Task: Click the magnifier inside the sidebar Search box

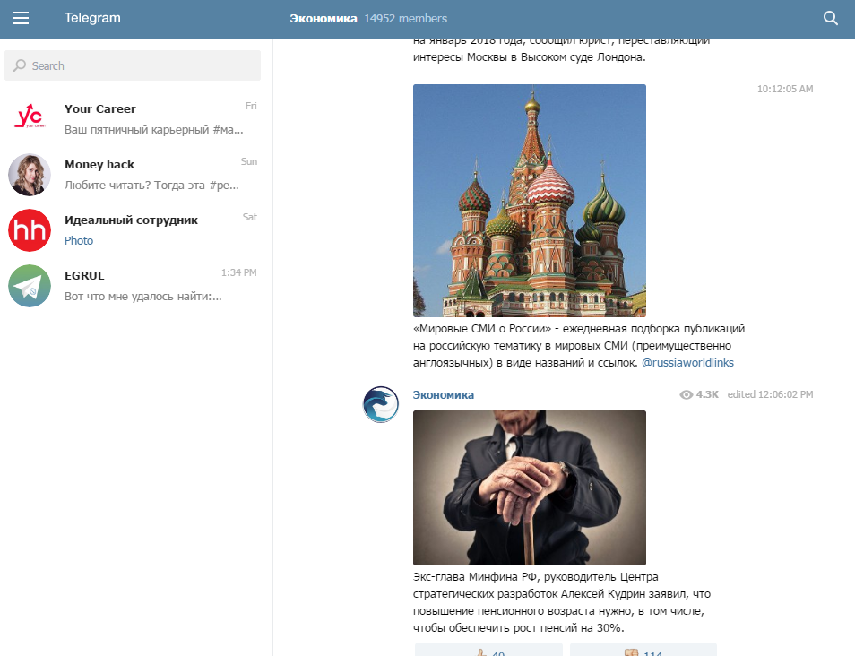Action: click(x=19, y=65)
